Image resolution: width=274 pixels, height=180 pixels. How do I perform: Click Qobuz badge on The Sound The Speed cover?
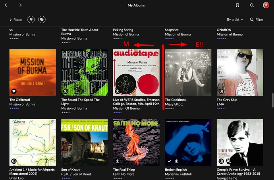(66, 91)
